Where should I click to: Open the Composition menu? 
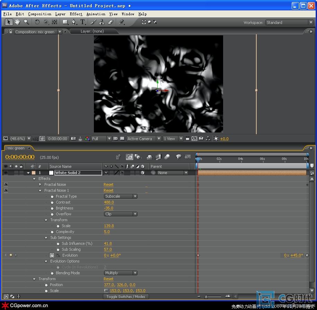point(39,14)
